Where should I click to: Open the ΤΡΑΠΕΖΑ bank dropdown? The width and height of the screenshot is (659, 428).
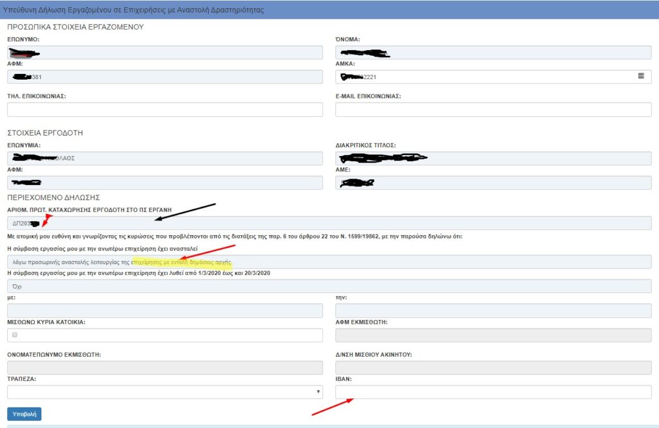pos(165,392)
